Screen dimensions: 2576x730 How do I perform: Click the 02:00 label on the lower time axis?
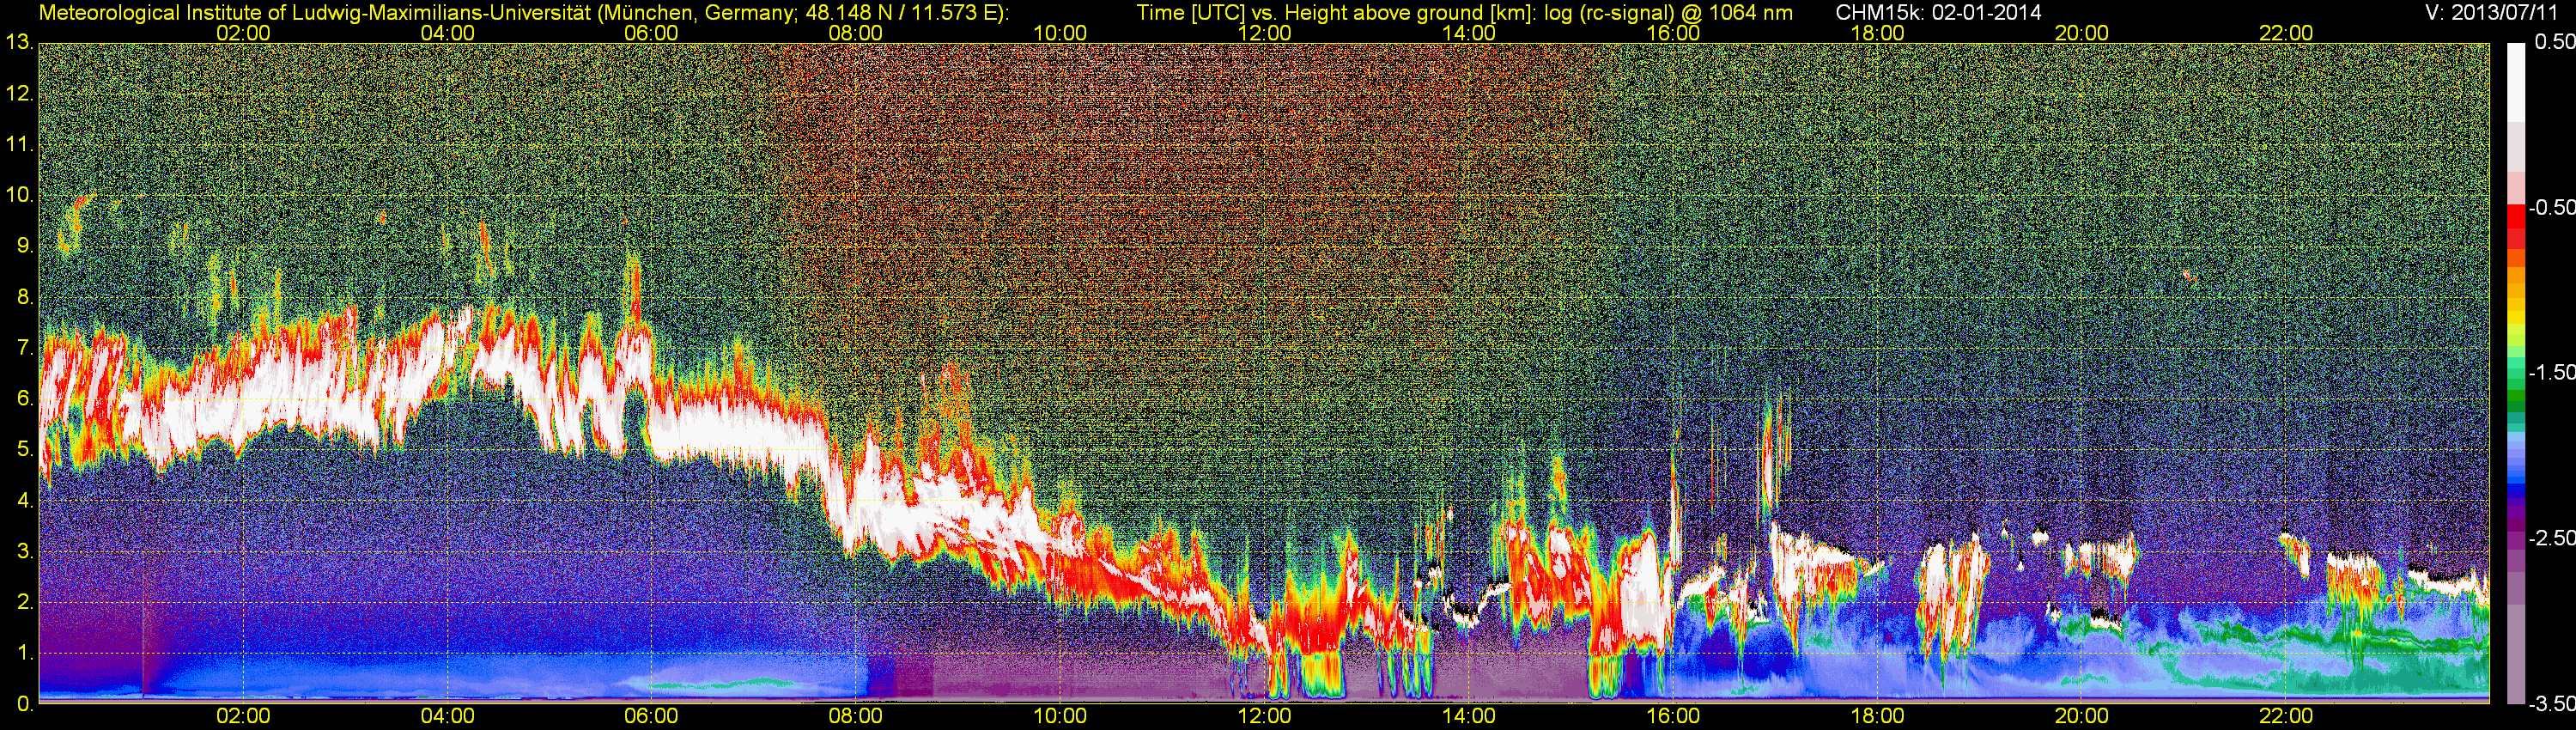coord(243,717)
